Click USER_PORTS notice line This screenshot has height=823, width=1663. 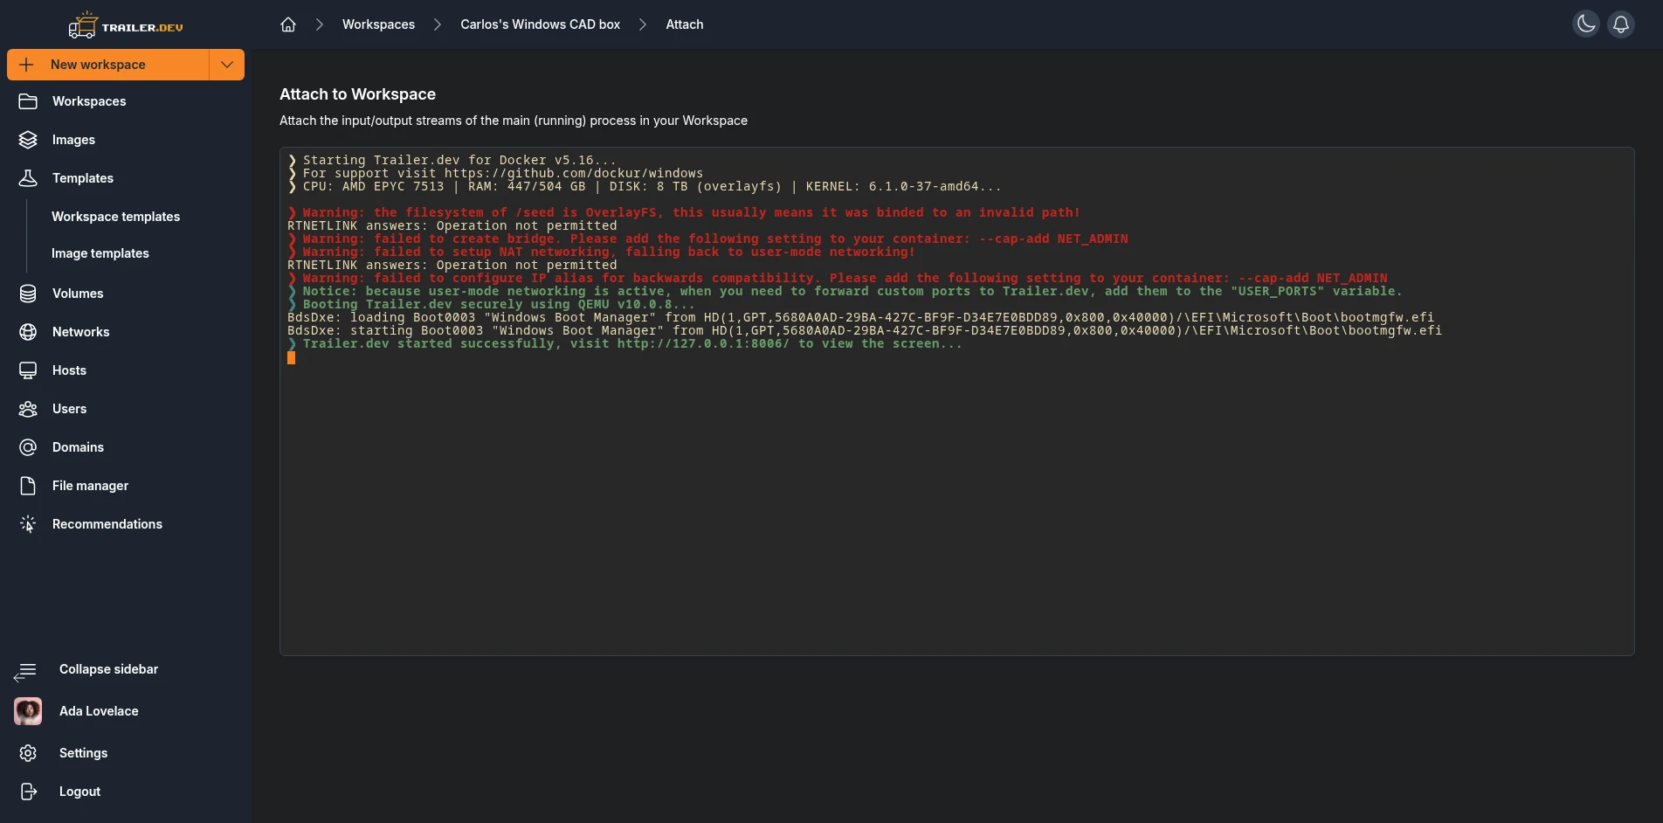[x=845, y=291]
